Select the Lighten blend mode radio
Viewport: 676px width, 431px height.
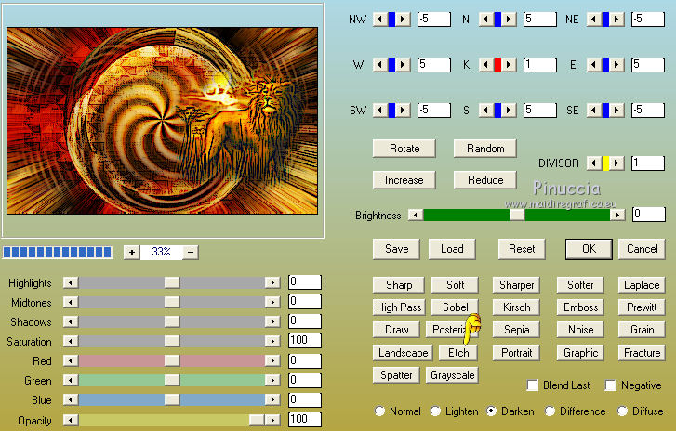pyautogui.click(x=435, y=411)
